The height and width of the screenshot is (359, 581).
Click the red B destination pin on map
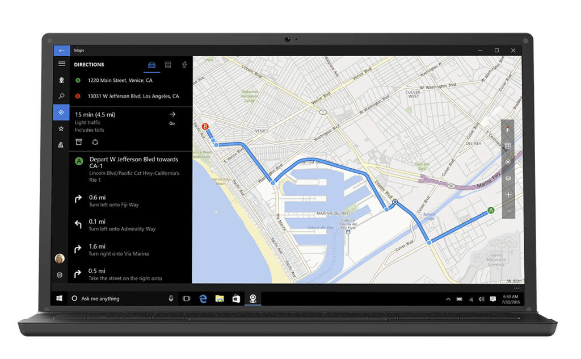[205, 127]
